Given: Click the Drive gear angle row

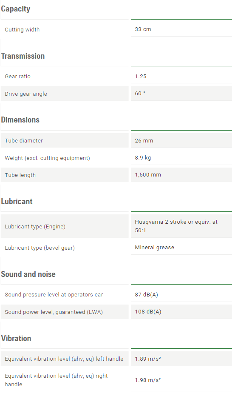Looking at the screenshot, I should tap(116, 94).
